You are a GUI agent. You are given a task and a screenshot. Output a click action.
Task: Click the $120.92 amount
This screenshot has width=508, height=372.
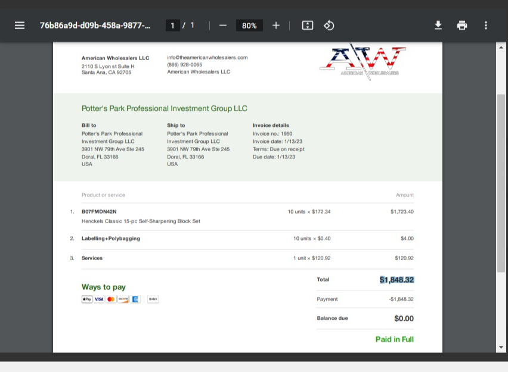coord(404,258)
